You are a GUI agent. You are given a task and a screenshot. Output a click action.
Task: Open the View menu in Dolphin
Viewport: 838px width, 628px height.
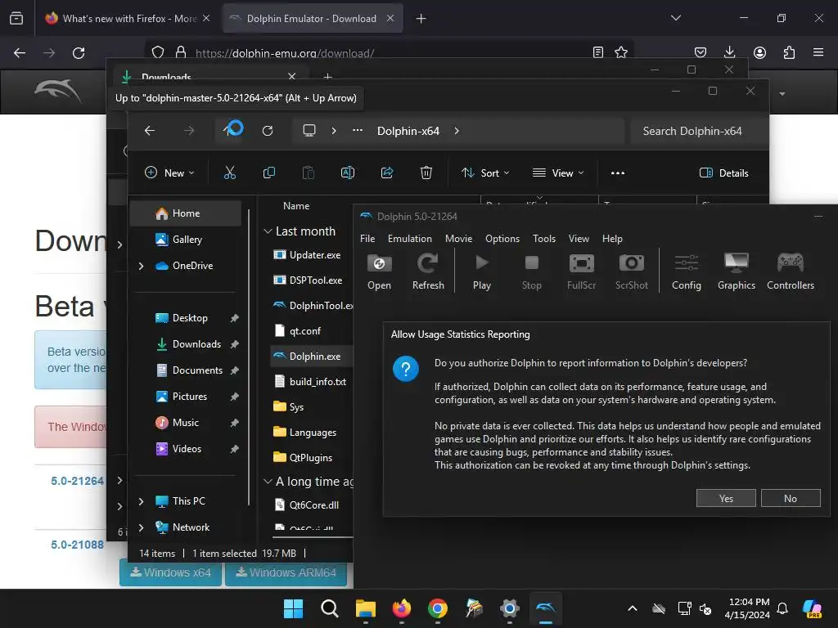[x=579, y=238]
